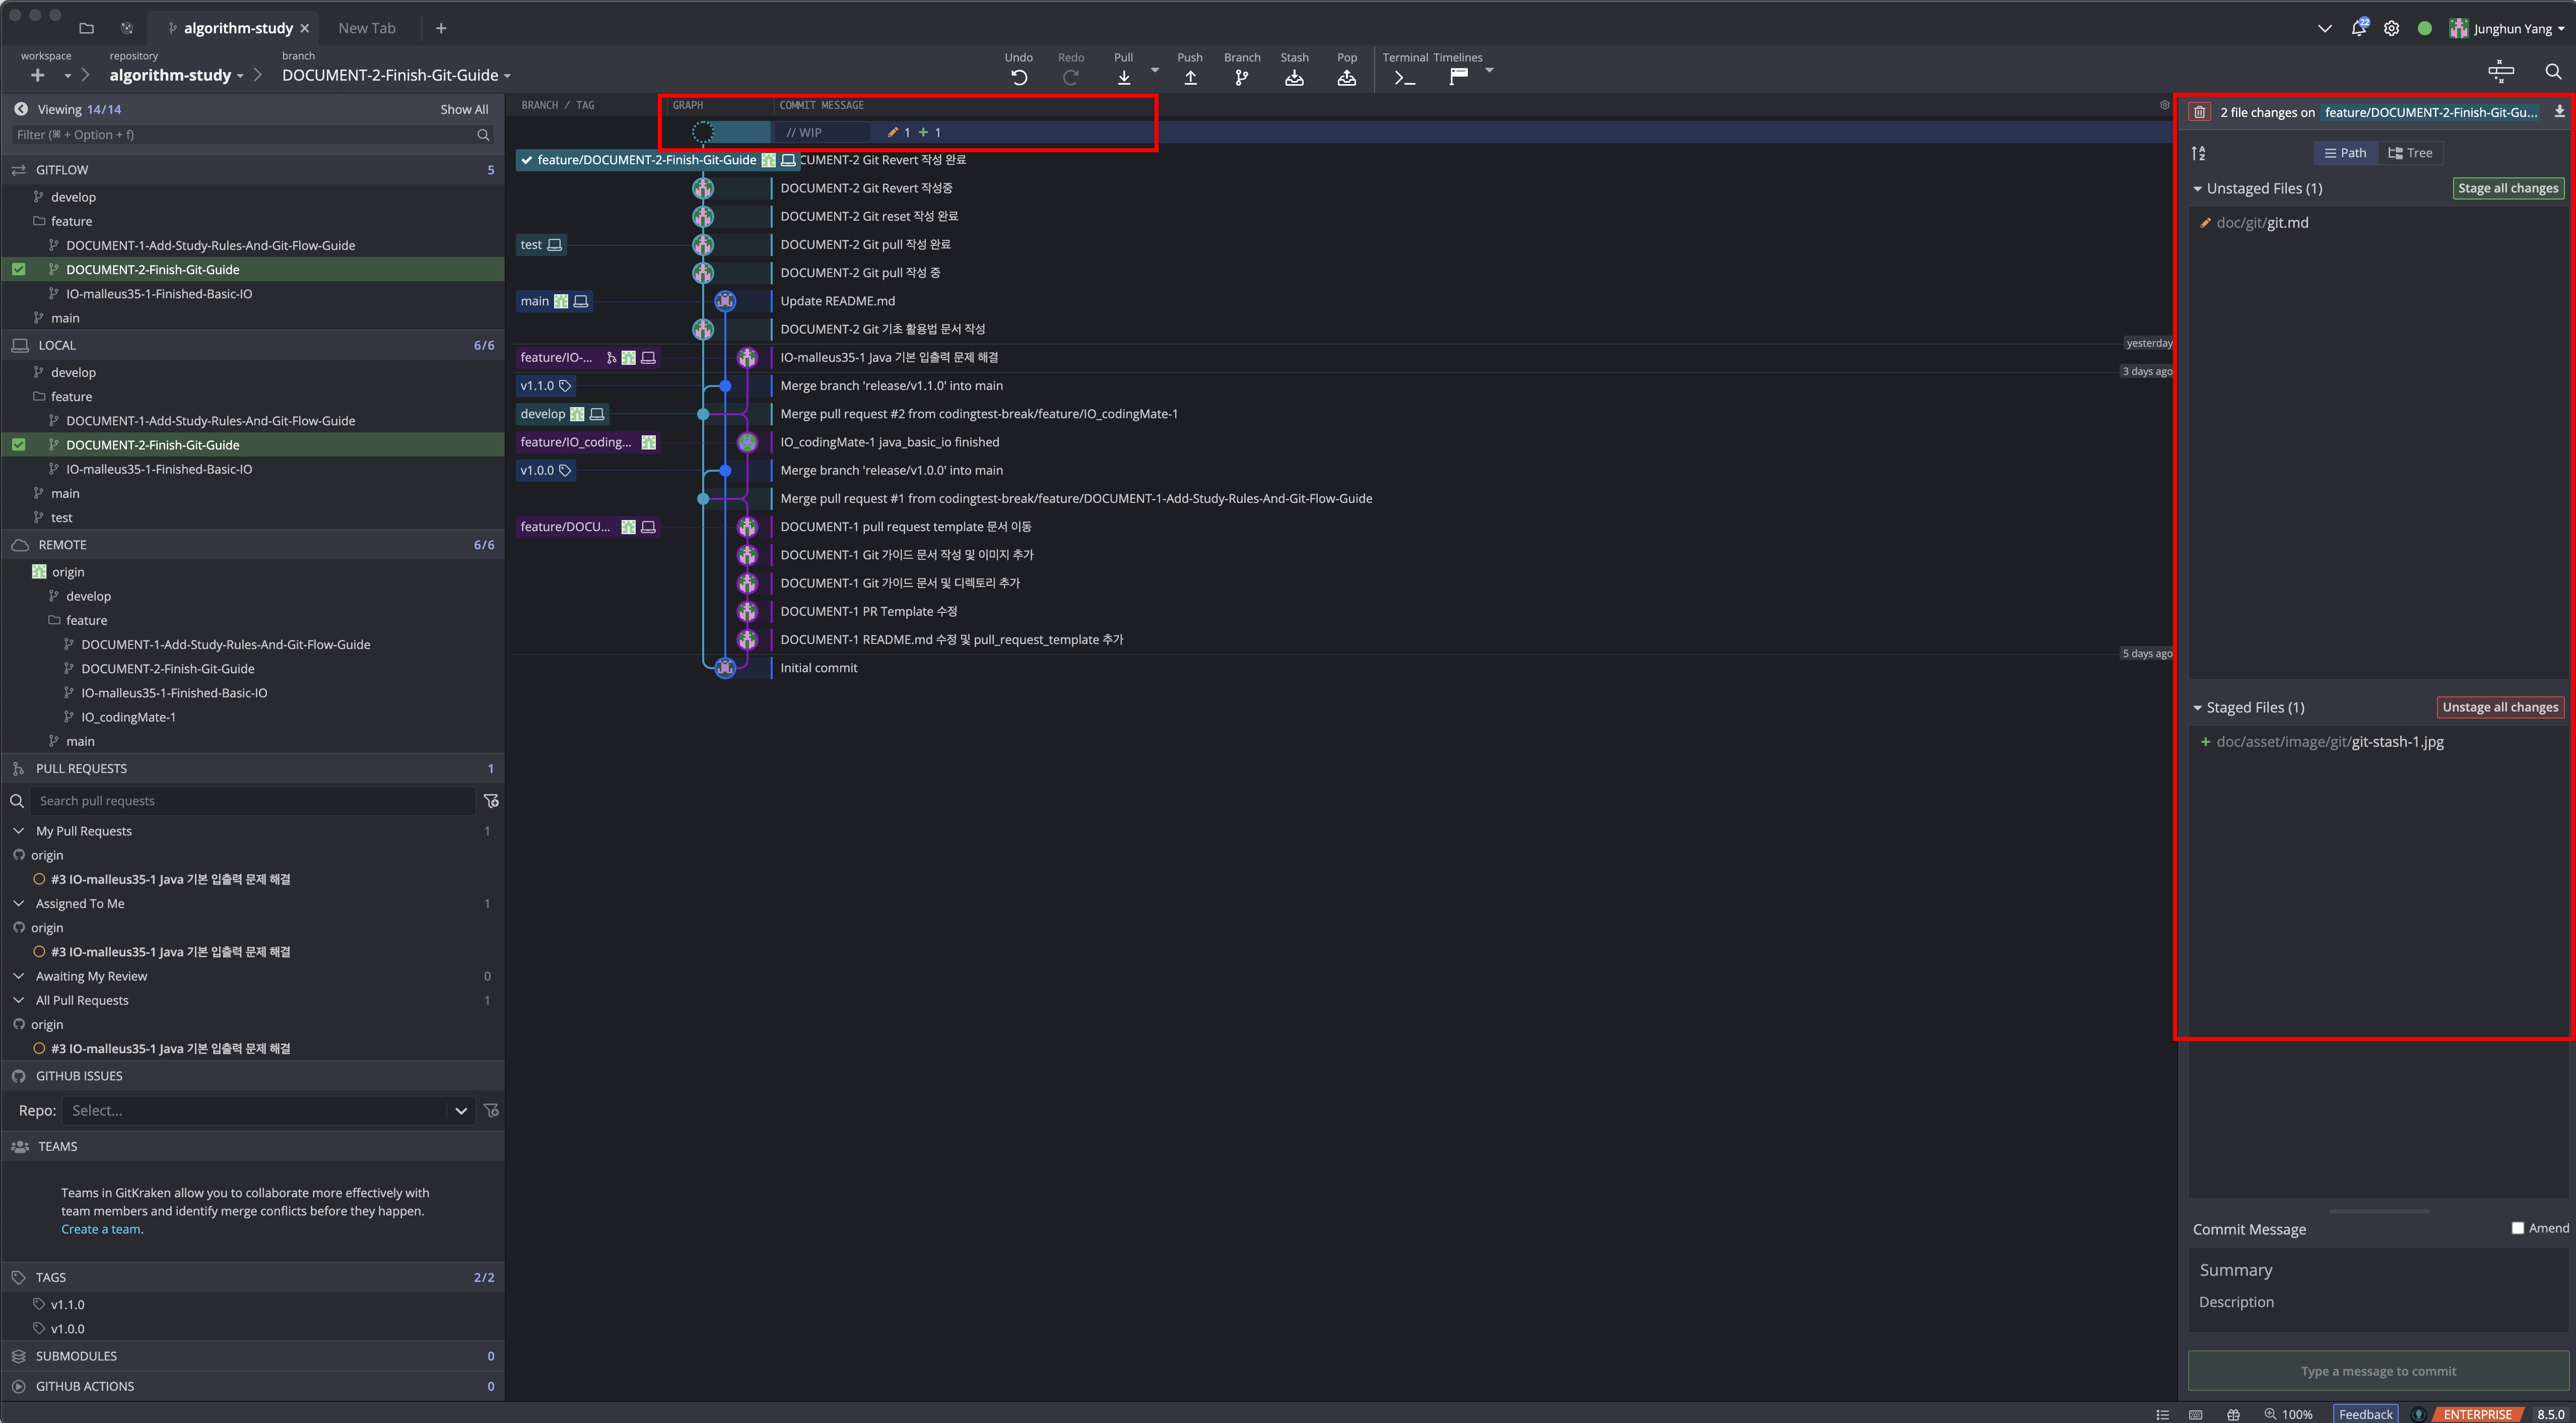Viewport: 2576px width, 1423px height.
Task: Click the Type a message to commit button
Action: [x=2377, y=1371]
